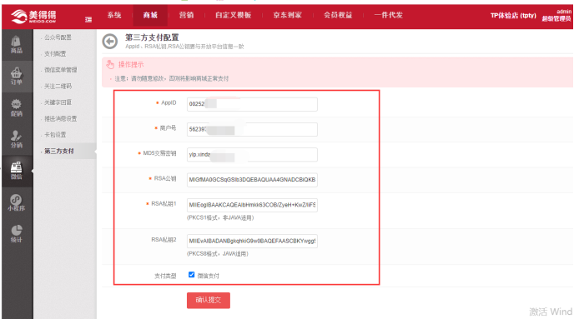Screen dimensions: 574x319
Task: Click the 操作提示 heading text
Action: click(x=131, y=65)
